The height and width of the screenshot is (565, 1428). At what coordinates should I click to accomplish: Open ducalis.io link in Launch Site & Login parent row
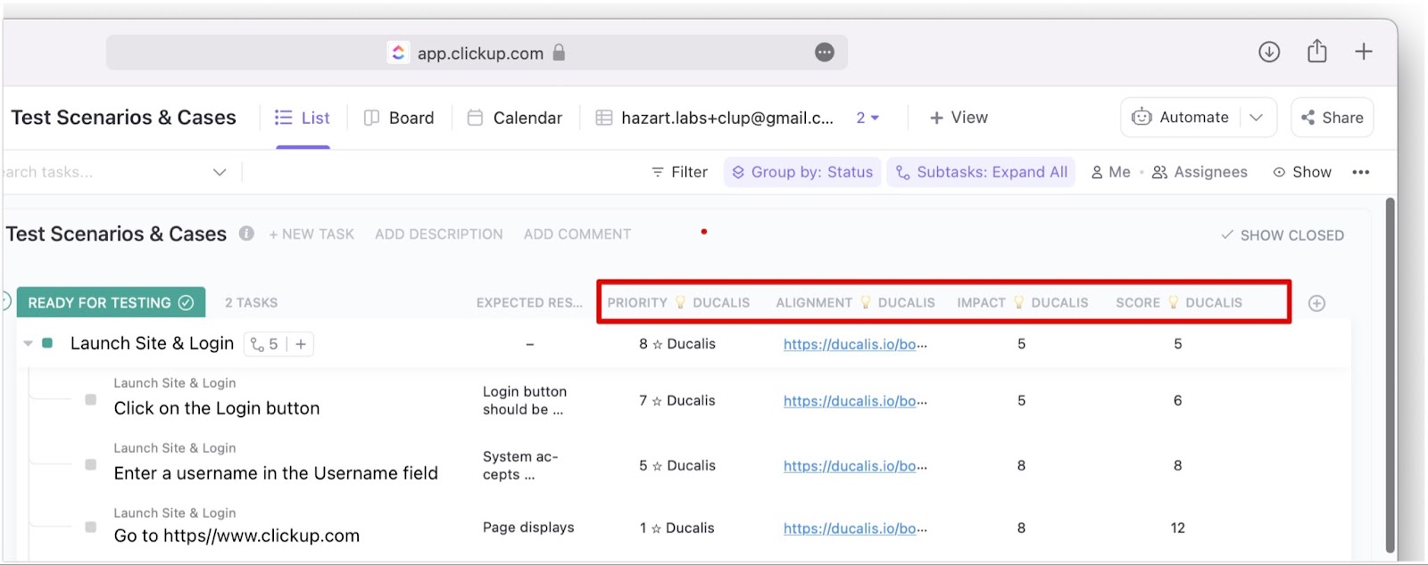pos(855,344)
